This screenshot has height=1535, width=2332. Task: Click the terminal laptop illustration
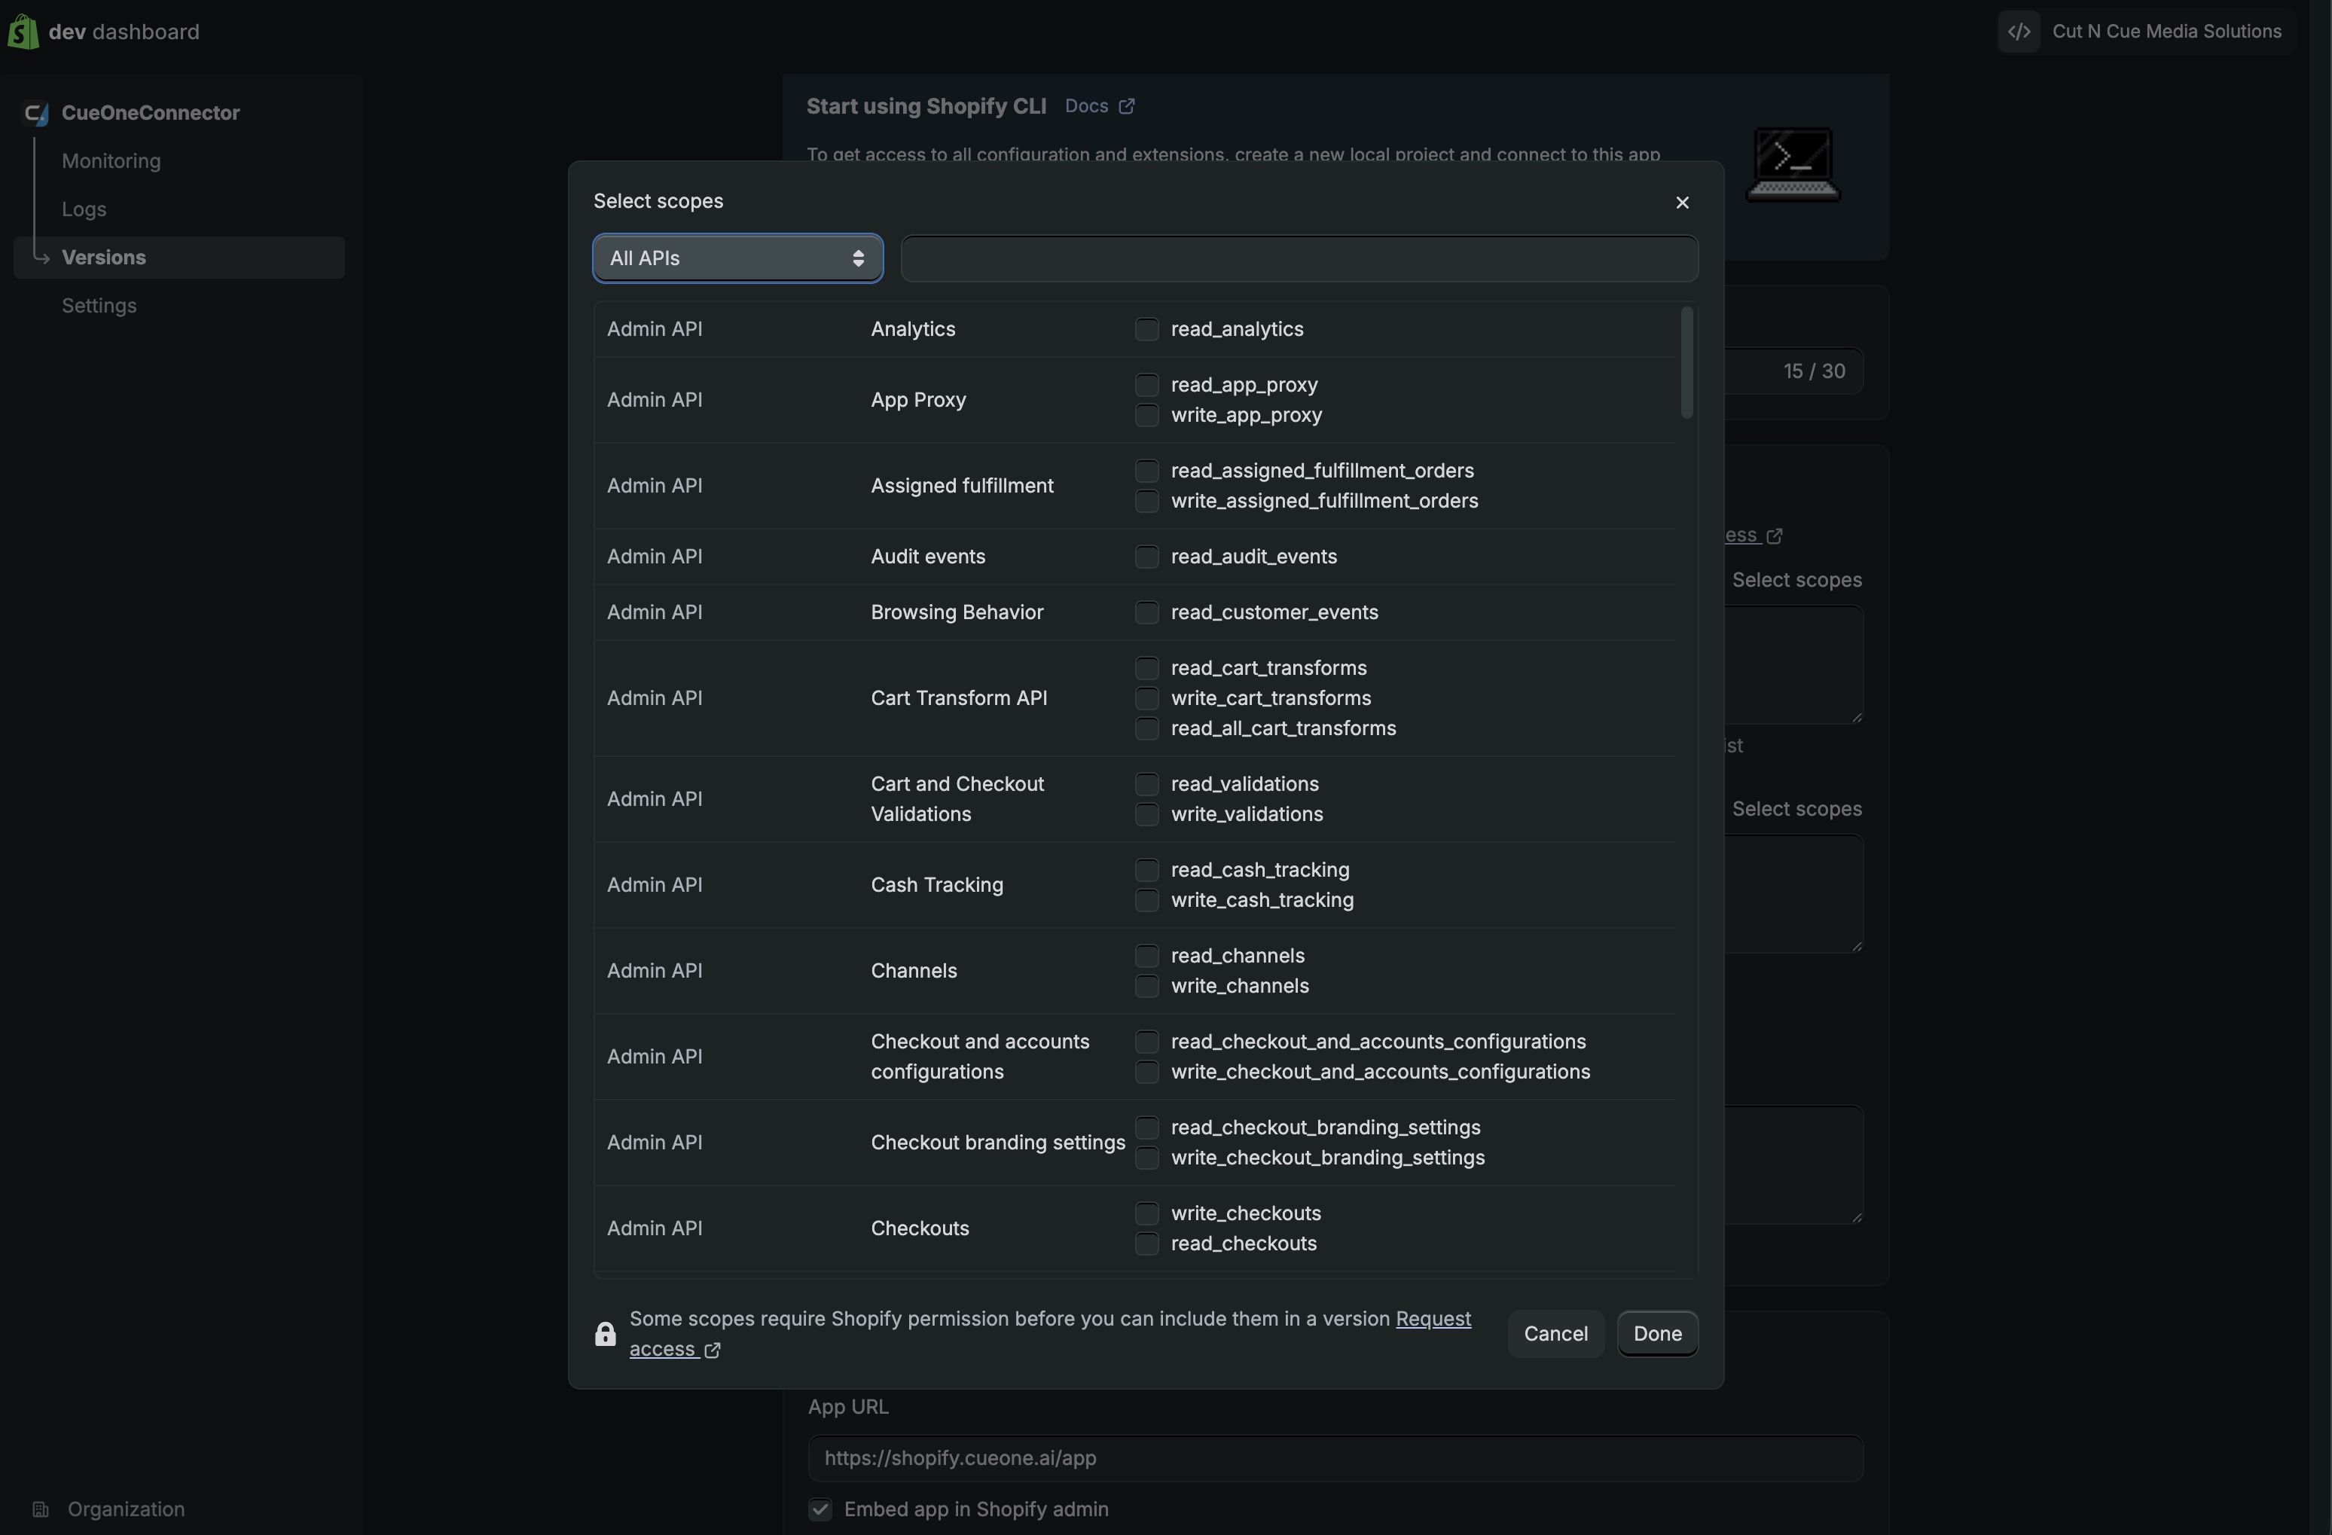tap(1793, 164)
